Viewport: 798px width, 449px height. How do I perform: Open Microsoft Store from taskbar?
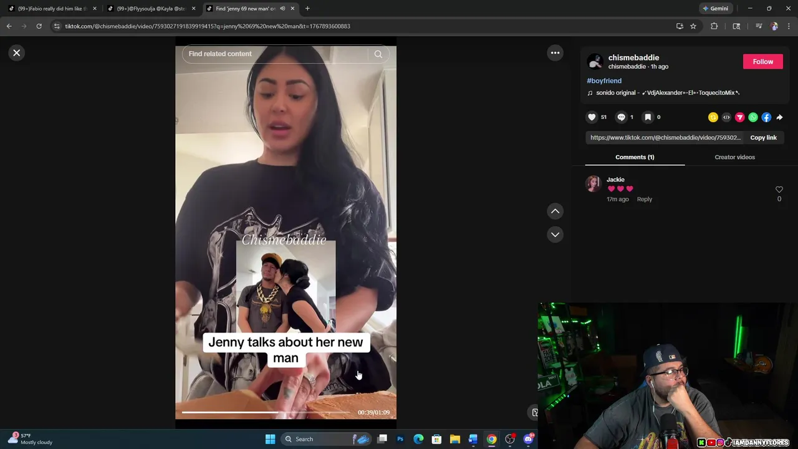(436, 439)
